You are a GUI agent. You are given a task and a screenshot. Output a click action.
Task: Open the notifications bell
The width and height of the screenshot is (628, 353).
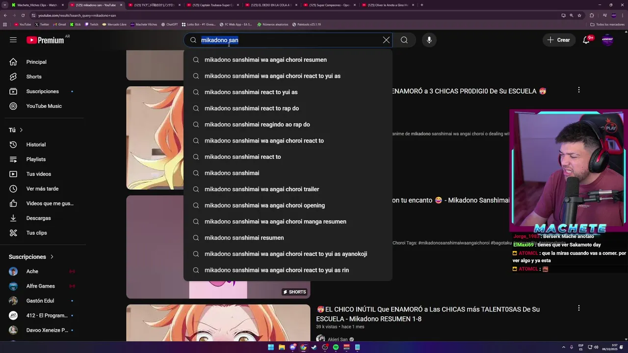[586, 40]
